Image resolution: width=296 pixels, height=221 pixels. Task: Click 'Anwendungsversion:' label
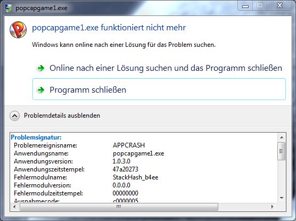pyautogui.click(x=43, y=161)
